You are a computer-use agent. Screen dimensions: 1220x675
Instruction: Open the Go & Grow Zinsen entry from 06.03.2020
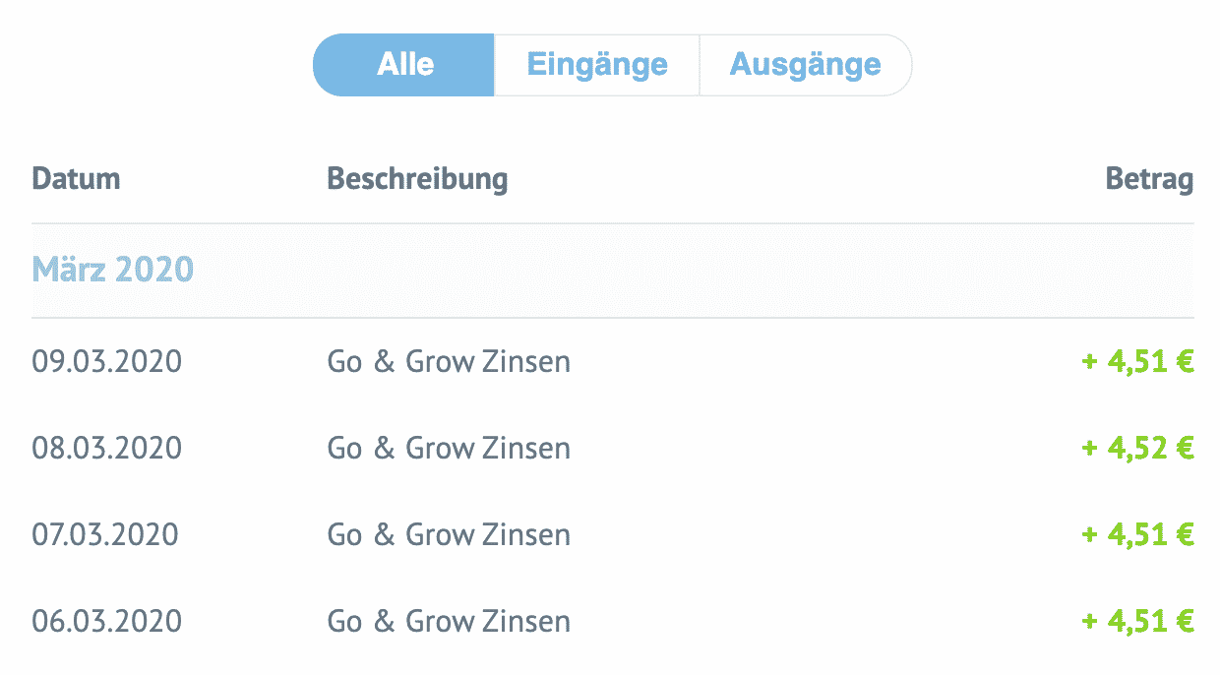(449, 621)
